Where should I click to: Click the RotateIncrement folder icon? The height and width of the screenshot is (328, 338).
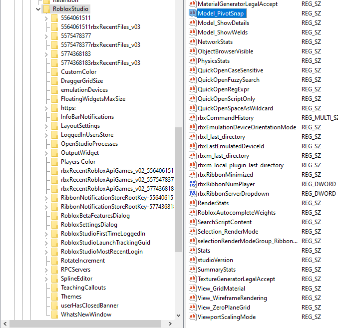point(55,261)
